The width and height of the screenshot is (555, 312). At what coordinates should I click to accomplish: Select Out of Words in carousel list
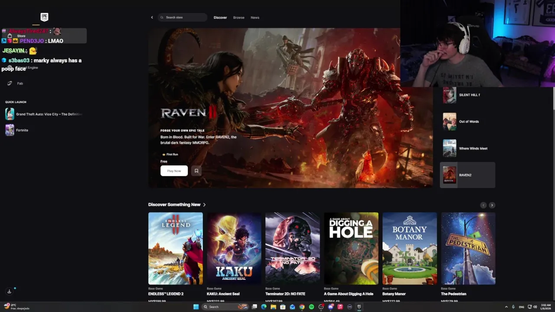467,121
